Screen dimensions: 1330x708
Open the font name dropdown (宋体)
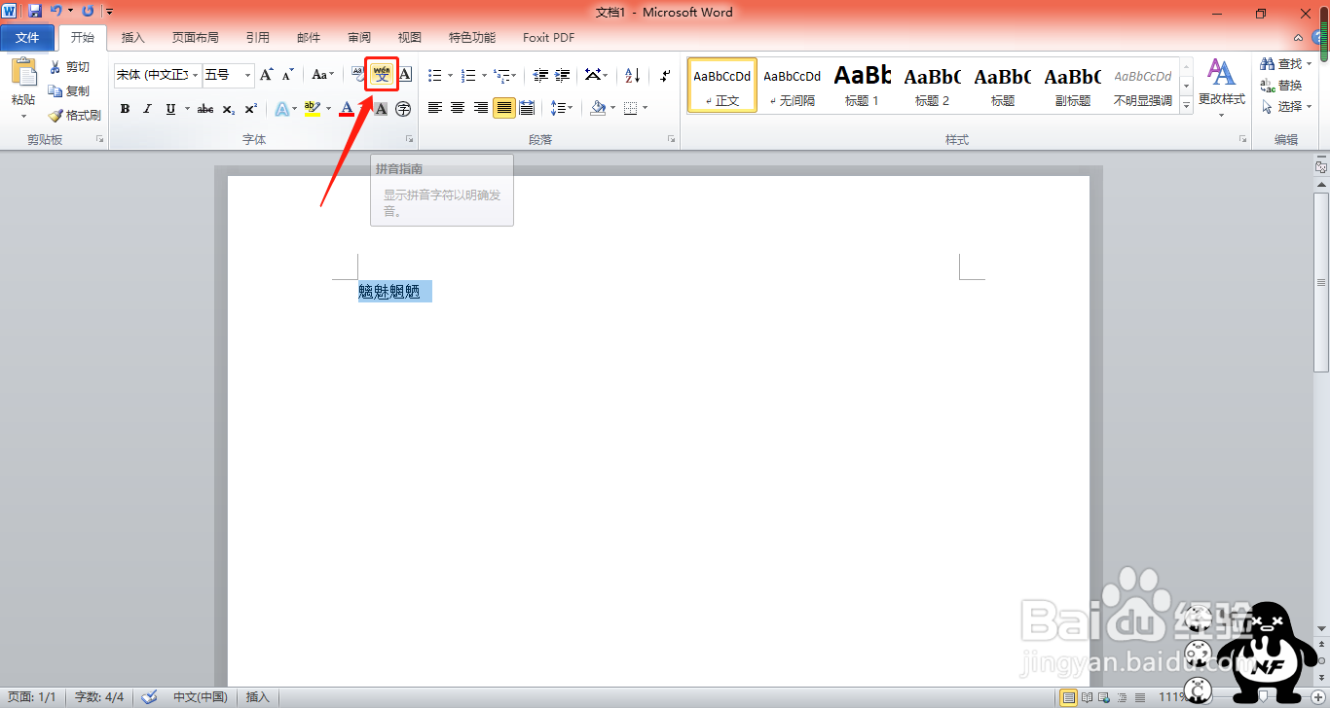196,75
